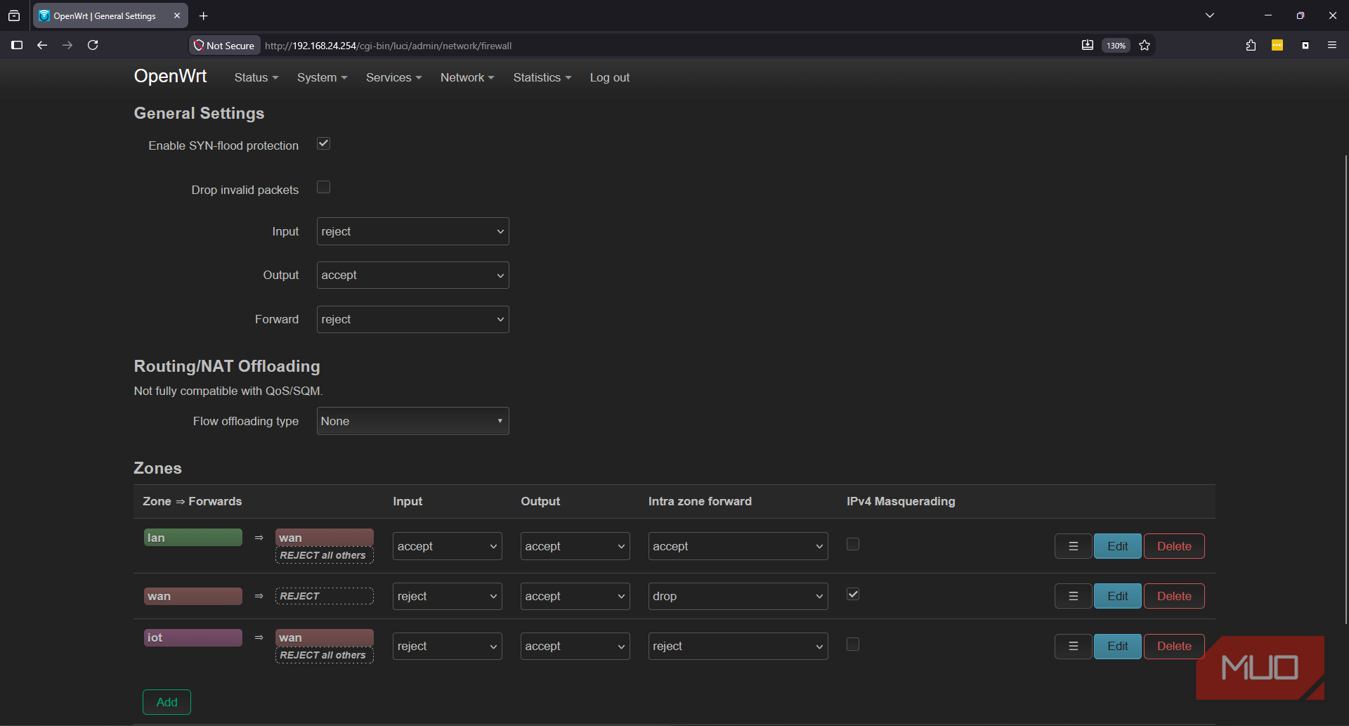1349x726 pixels.
Task: Open the Services menu
Action: pyautogui.click(x=394, y=77)
